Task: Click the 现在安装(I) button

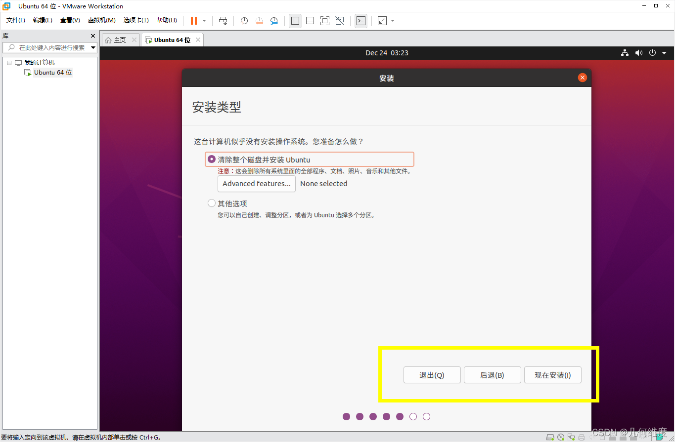Action: click(x=553, y=375)
